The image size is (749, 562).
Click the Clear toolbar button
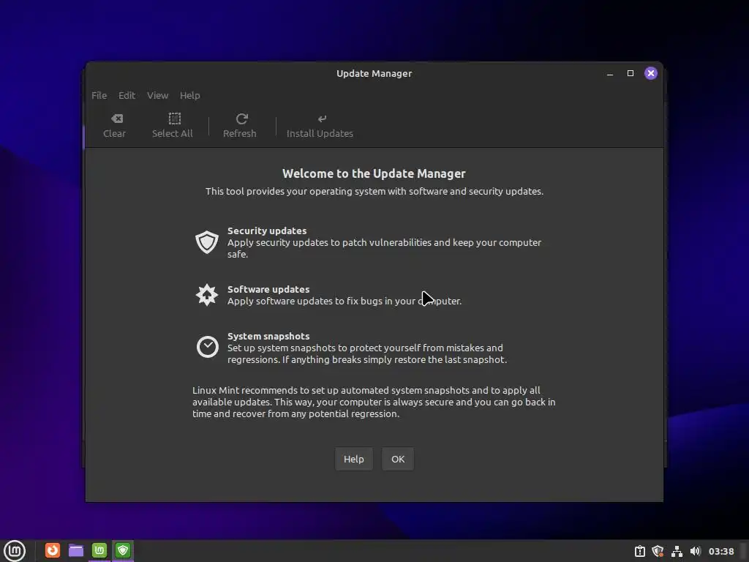[115, 126]
